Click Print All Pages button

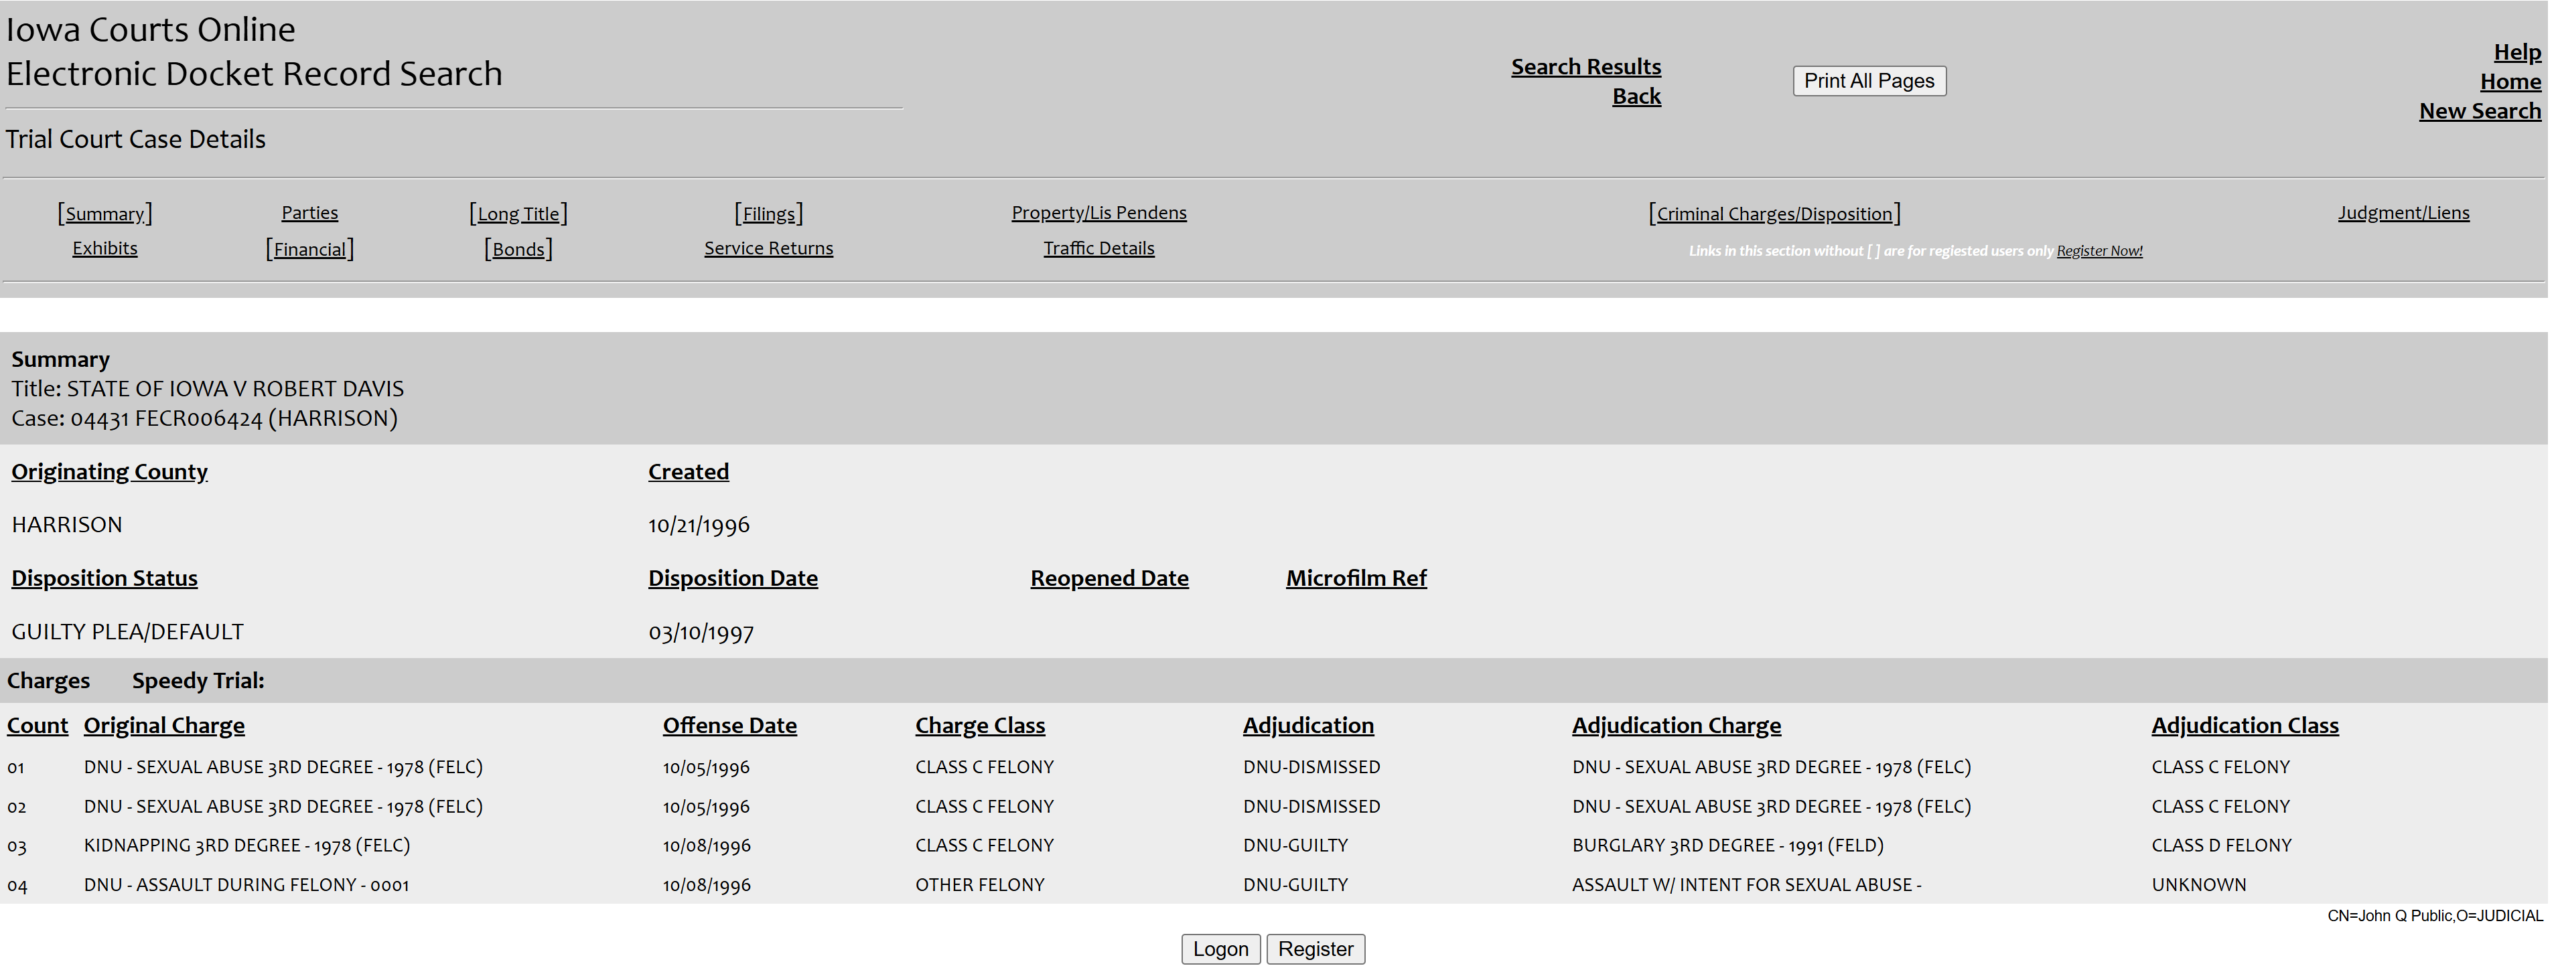(1869, 81)
